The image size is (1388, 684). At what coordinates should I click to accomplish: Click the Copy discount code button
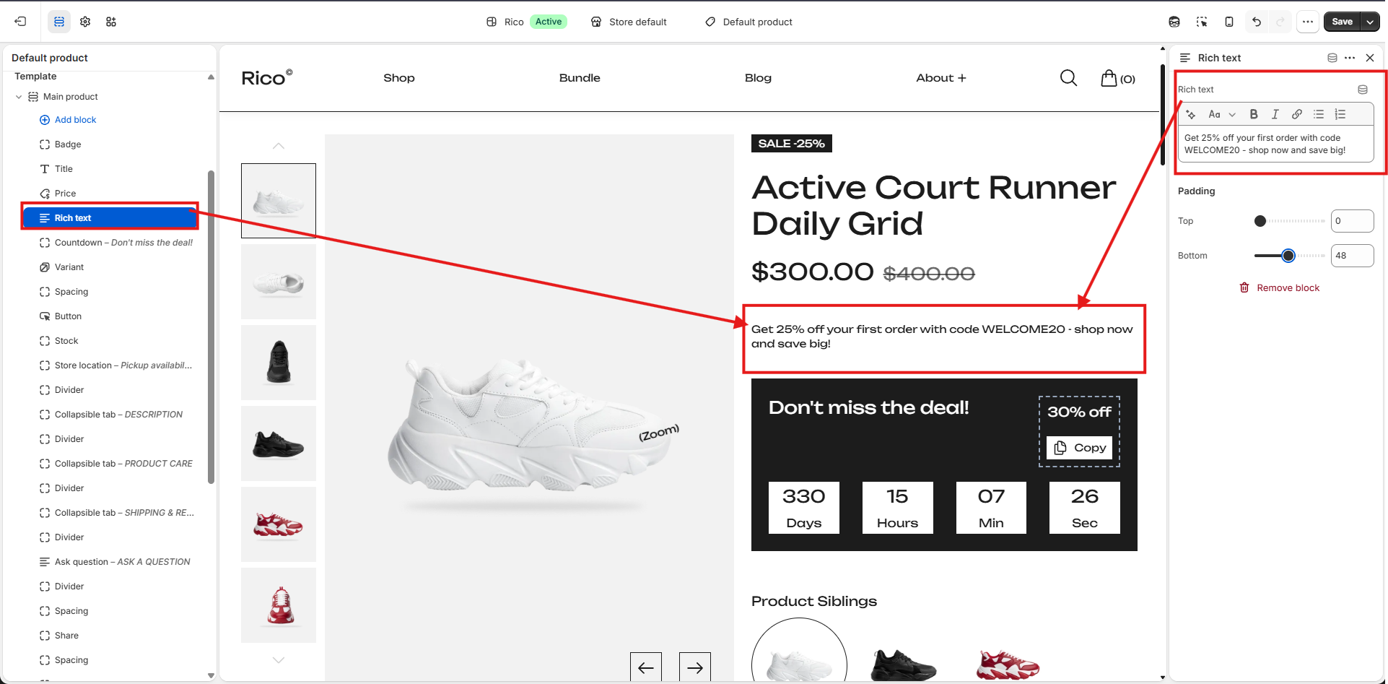(1080, 448)
